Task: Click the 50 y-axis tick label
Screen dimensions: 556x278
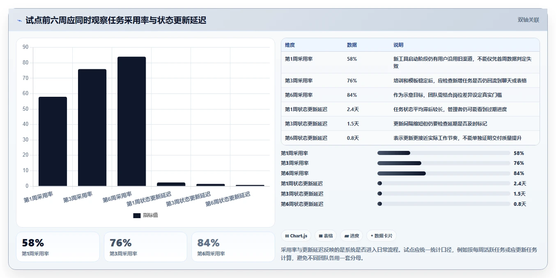Action: coord(25,109)
